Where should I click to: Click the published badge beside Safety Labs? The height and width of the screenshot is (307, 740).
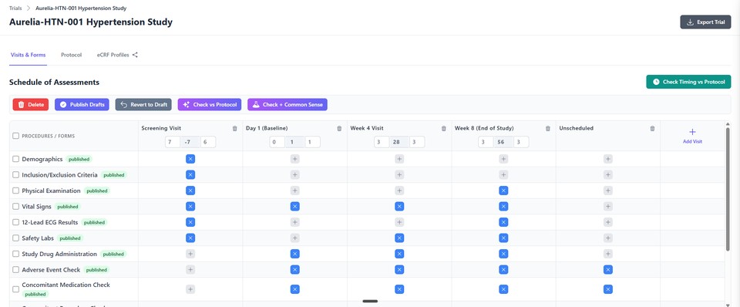coord(70,238)
